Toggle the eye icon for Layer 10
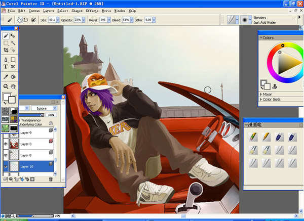This screenshot has height=221, width=304. pyautogui.click(x=6, y=166)
